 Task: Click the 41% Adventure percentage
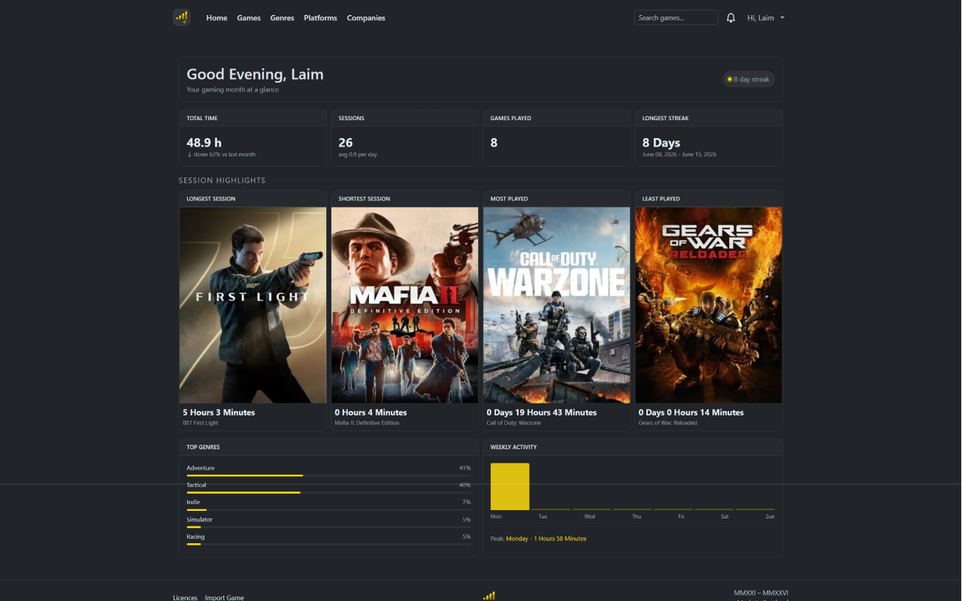[x=465, y=468]
